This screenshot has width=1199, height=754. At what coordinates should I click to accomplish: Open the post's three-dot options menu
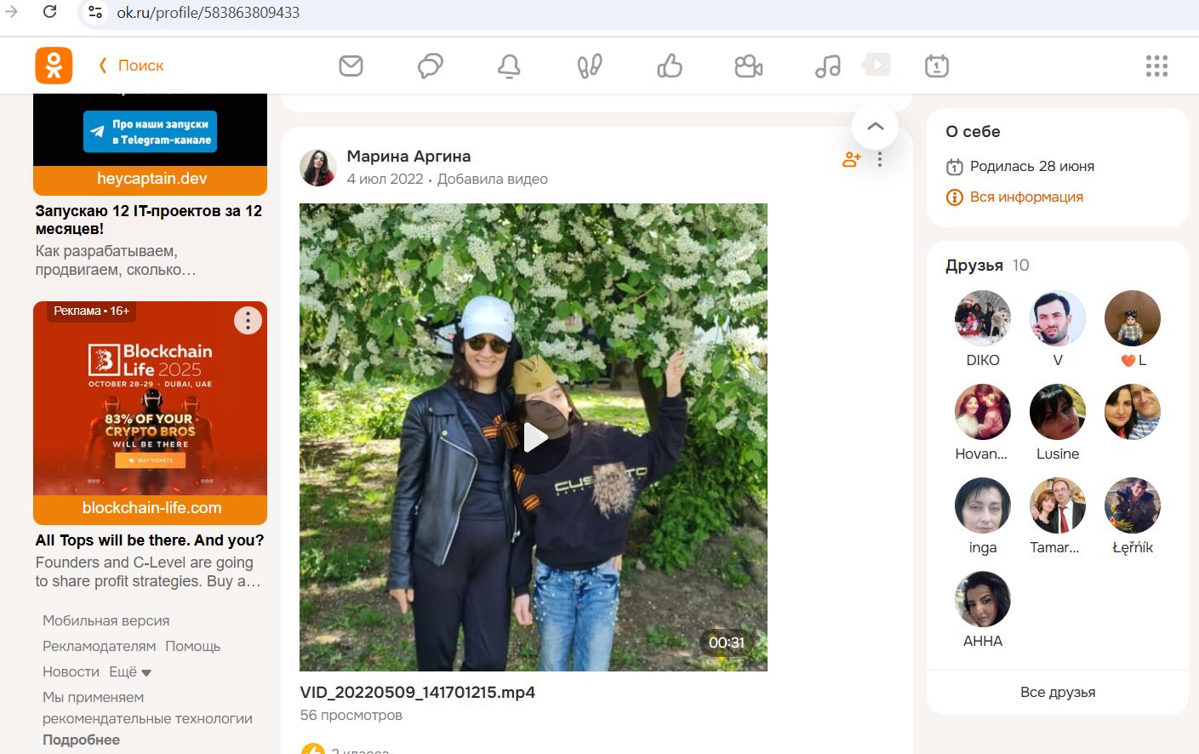click(x=880, y=159)
